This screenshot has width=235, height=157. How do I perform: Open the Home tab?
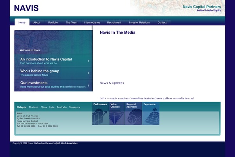tap(22, 22)
